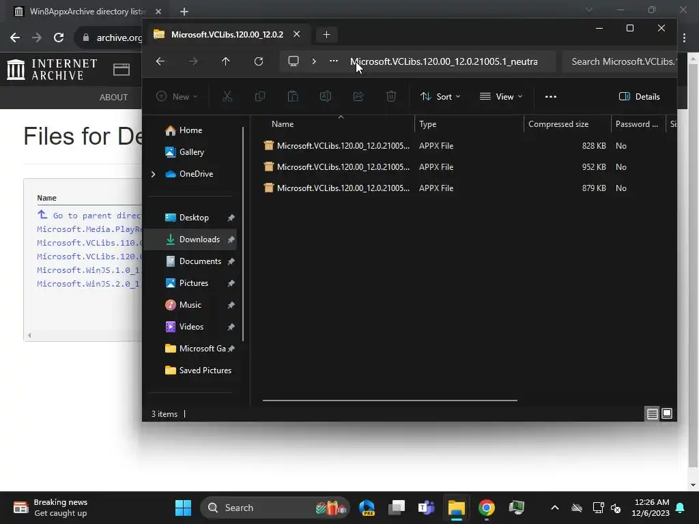Image resolution: width=699 pixels, height=524 pixels.
Task: Open ABOUT on the Internet Archive page
Action: (113, 97)
